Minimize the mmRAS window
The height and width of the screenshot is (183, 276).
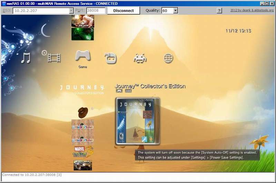(262, 3)
